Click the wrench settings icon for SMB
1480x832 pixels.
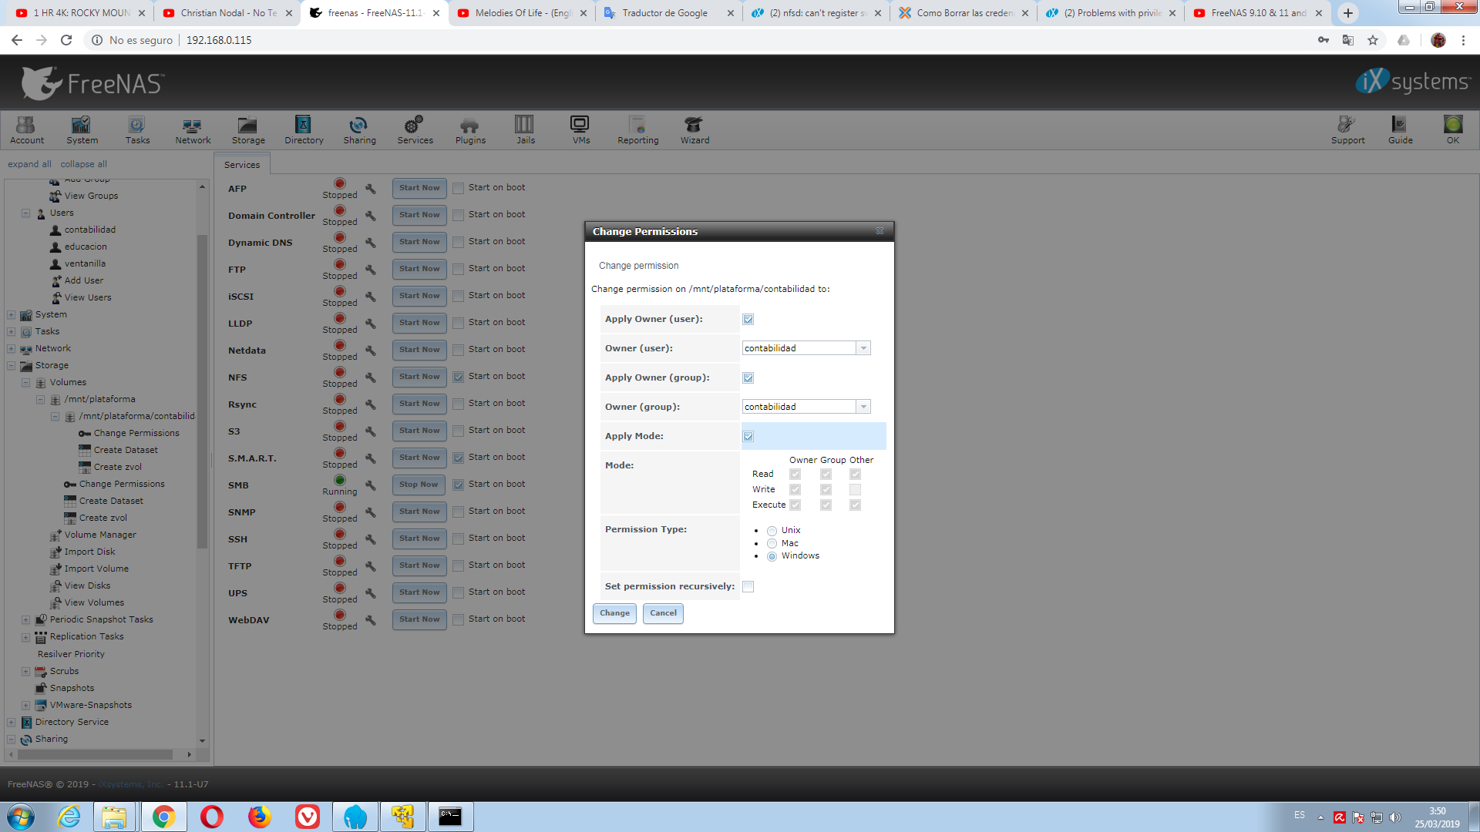point(371,485)
